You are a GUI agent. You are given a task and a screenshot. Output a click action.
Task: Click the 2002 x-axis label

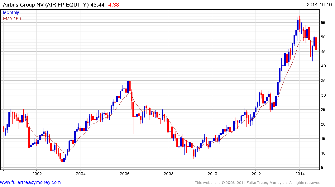37,174
